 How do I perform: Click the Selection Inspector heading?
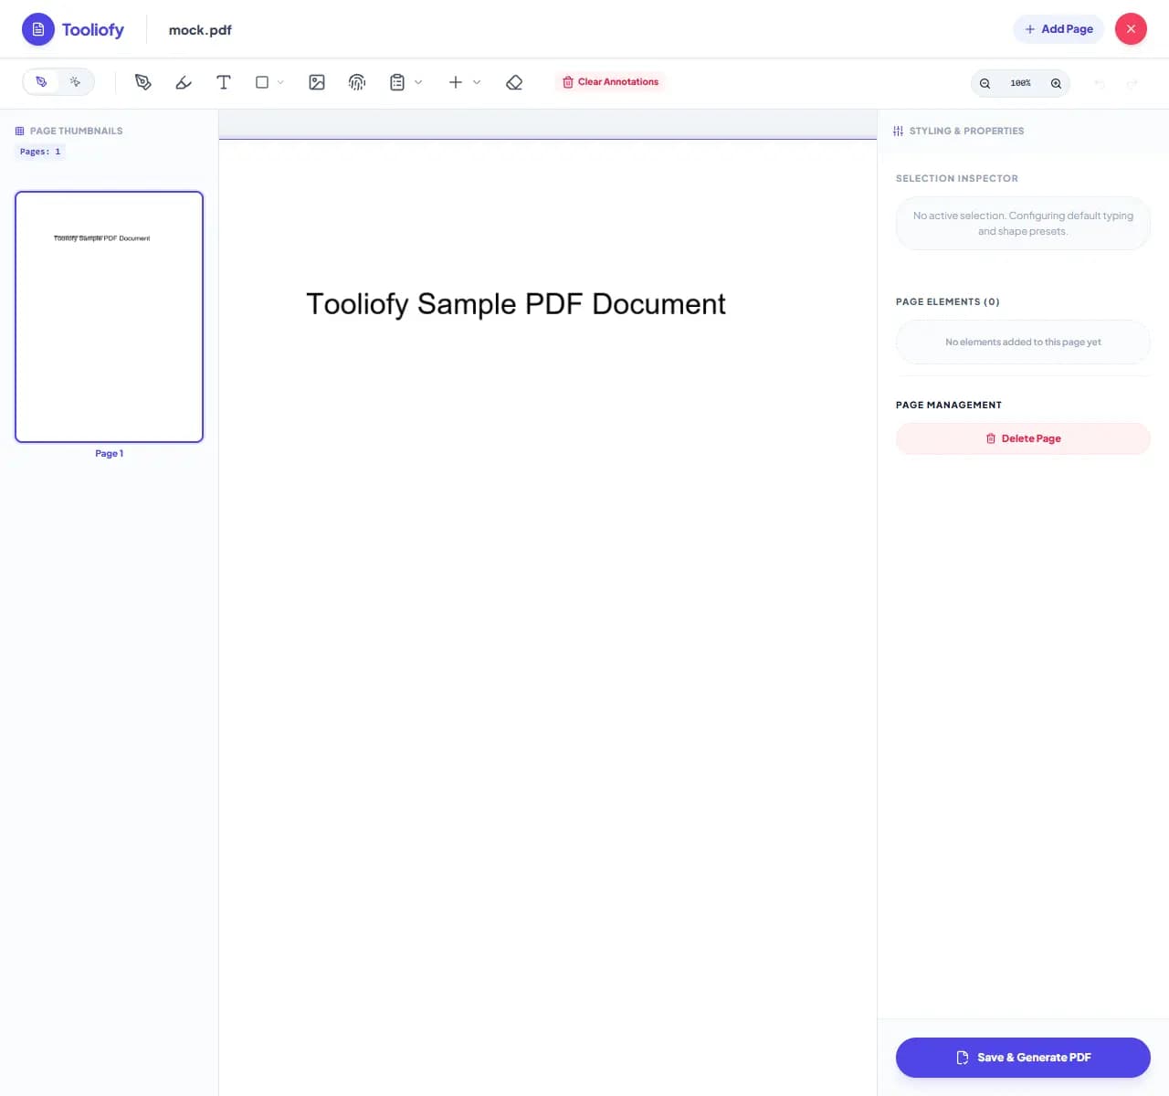[957, 178]
